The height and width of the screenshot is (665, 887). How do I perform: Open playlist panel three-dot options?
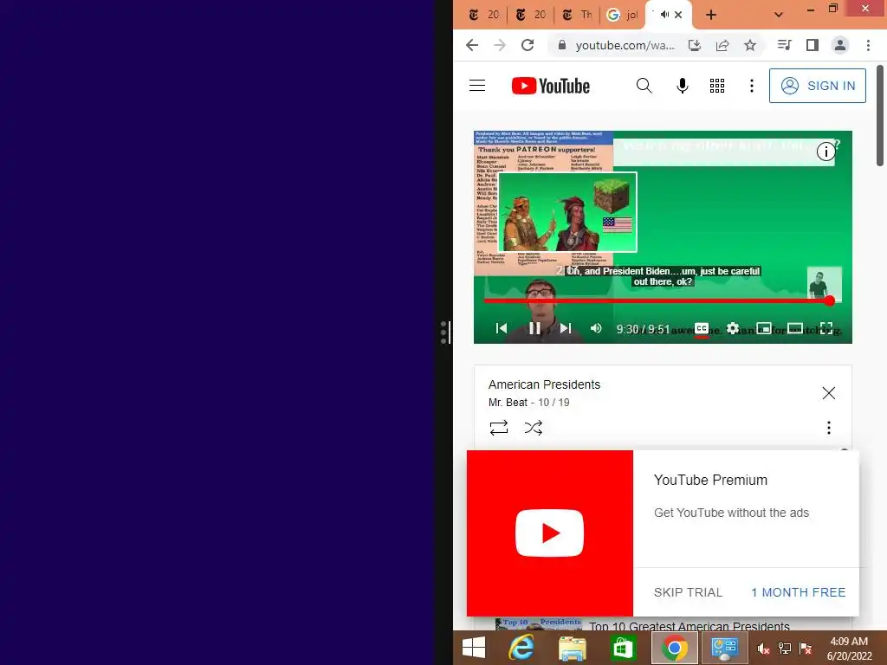click(828, 428)
